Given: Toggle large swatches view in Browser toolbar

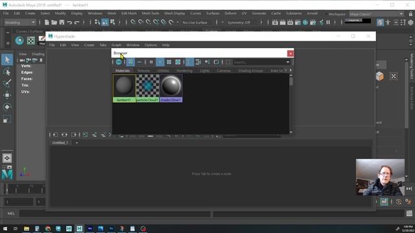Looking at the screenshot, I should coord(169,62).
